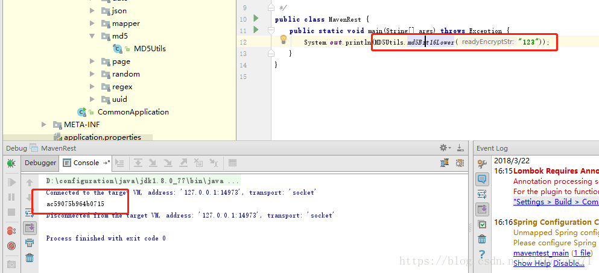Collapse the main method fold marker on line 11
599x273 pixels.
pos(271,30)
